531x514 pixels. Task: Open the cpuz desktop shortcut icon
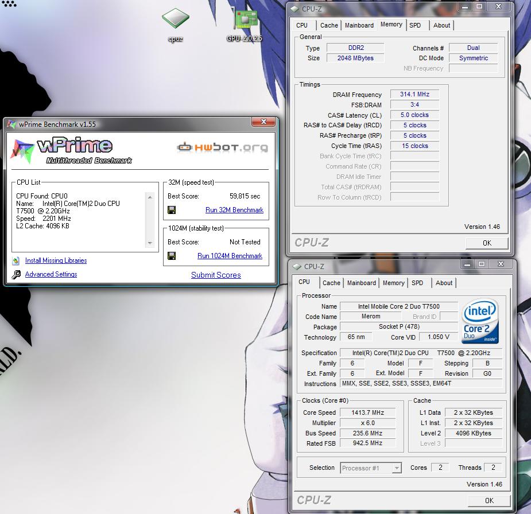tap(175, 19)
